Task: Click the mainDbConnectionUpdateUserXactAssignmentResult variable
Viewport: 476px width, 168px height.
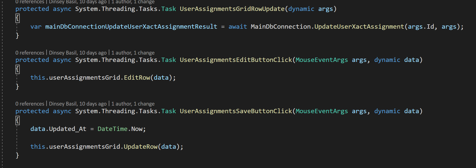Action: point(131,27)
